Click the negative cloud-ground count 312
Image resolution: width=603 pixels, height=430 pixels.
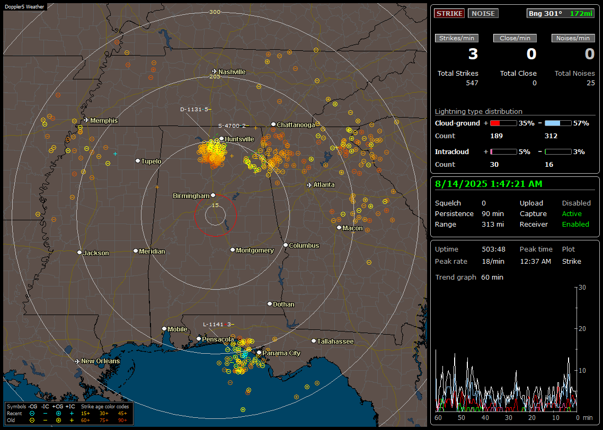tap(551, 136)
